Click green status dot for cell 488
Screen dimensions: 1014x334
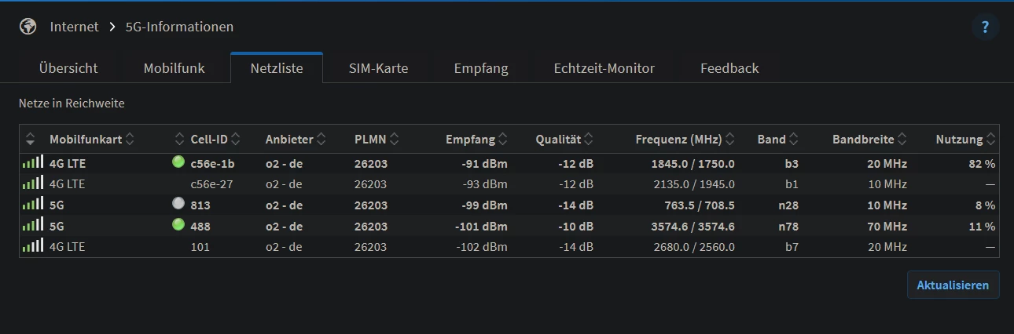[178, 226]
